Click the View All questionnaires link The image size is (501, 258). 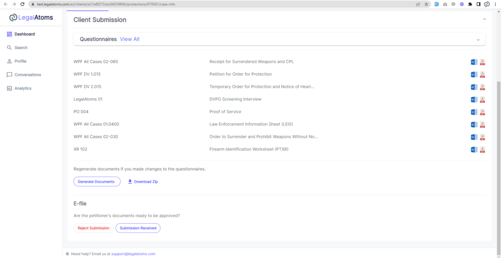point(130,39)
